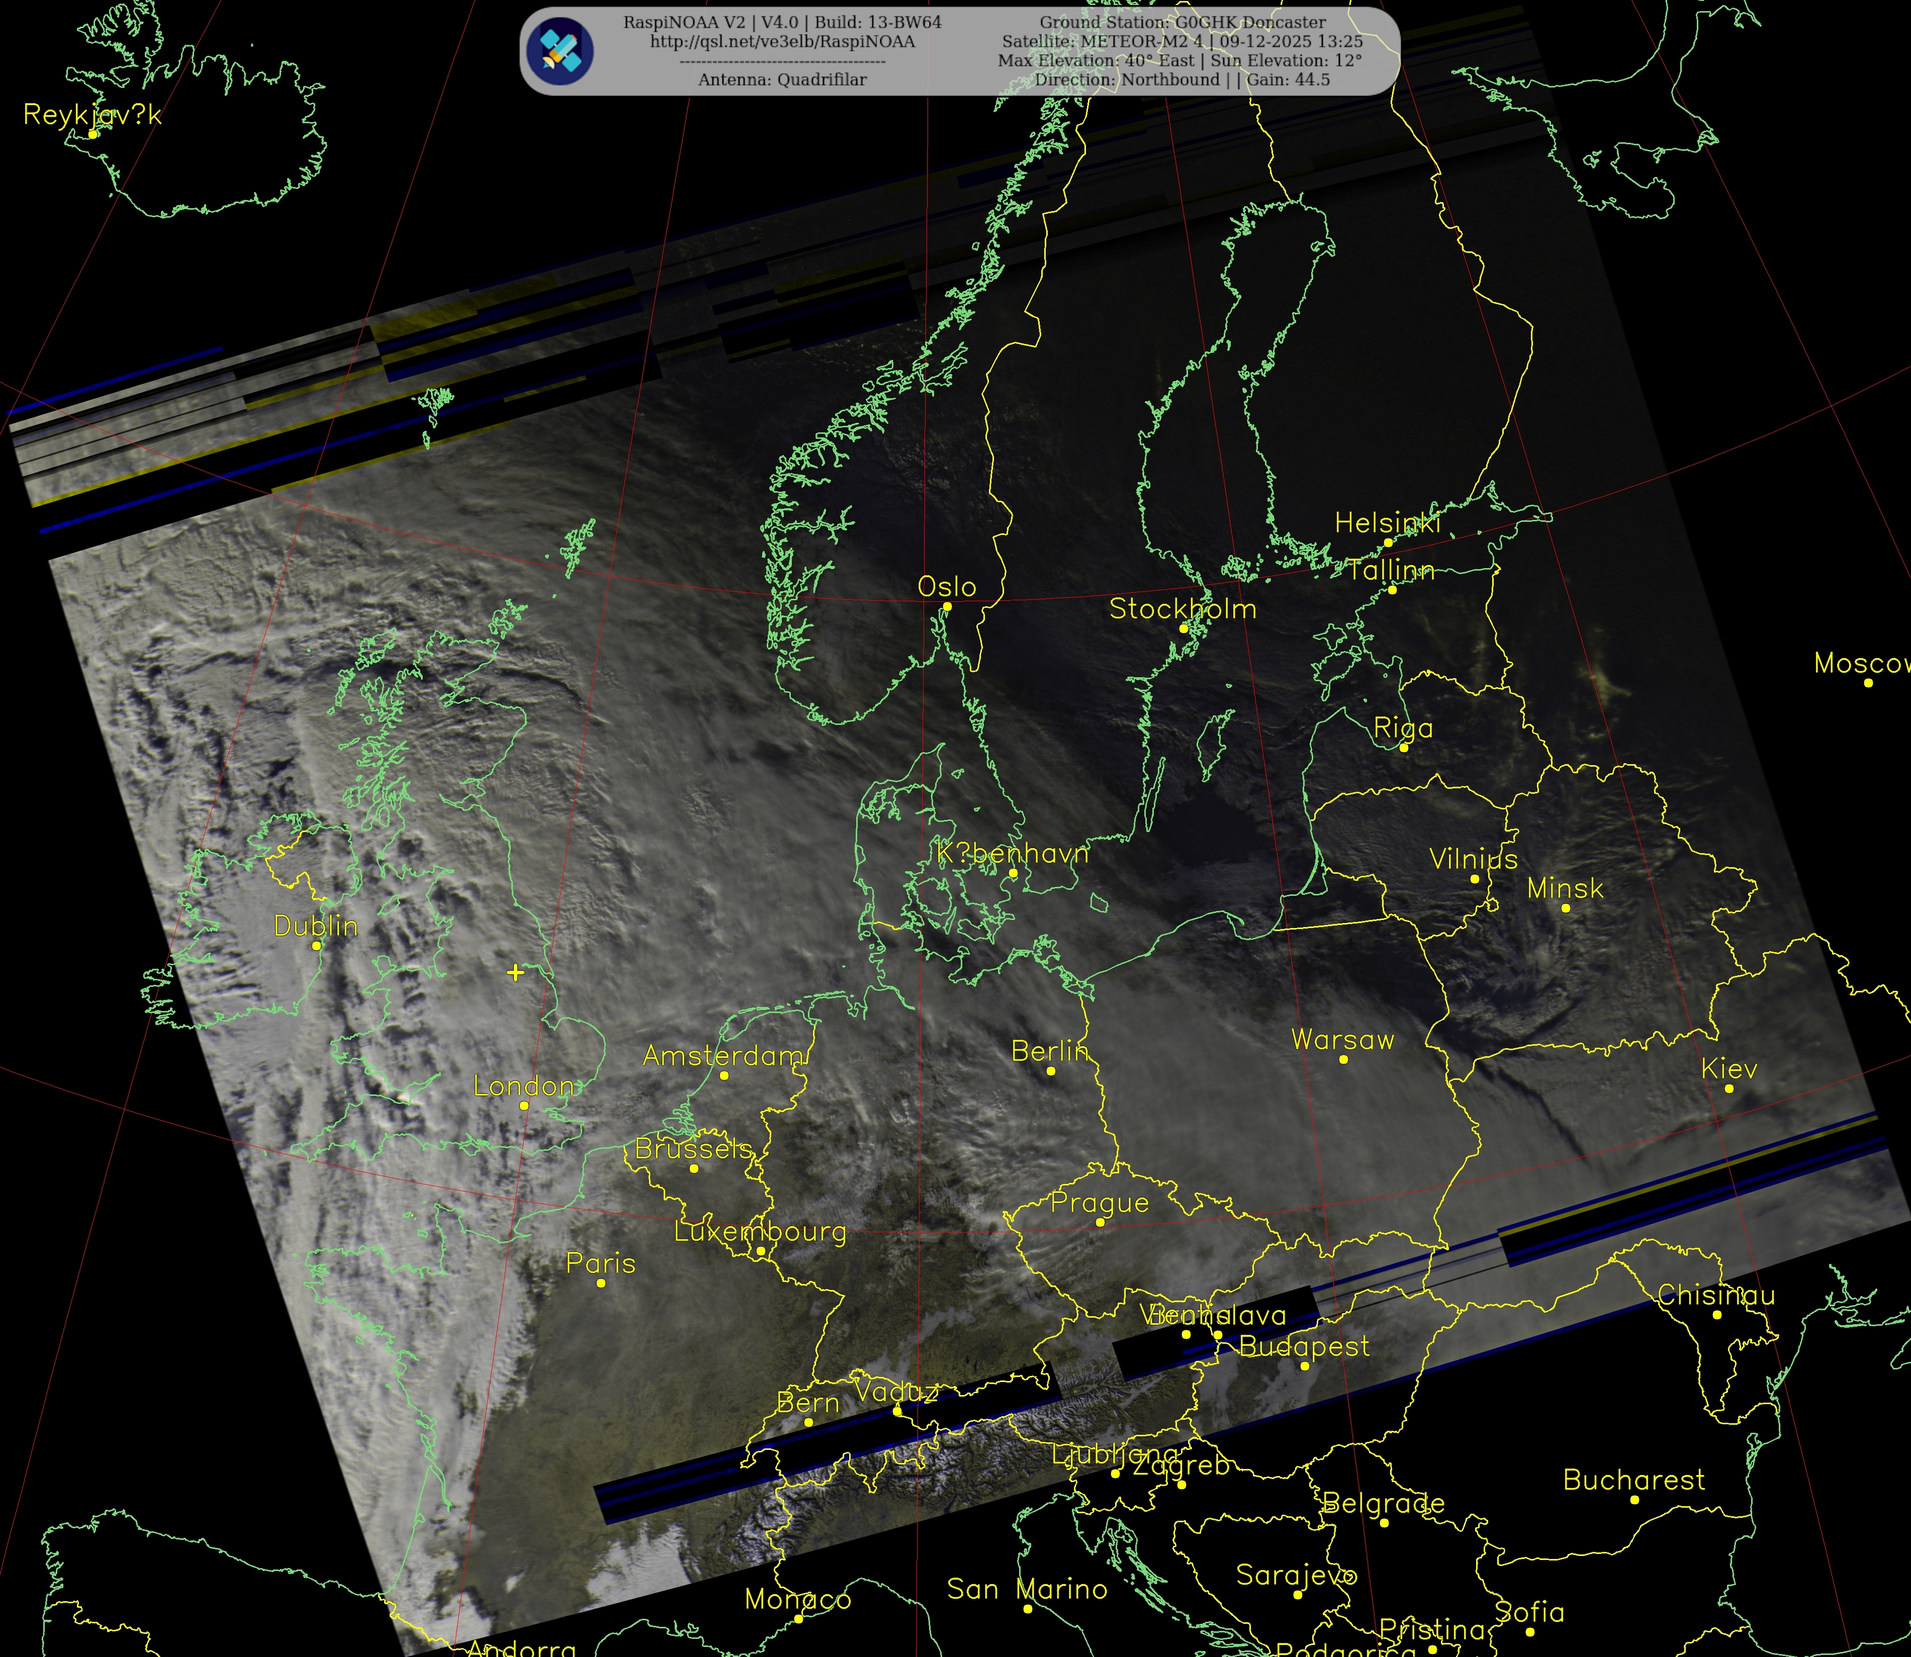The height and width of the screenshot is (1657, 1911).
Task: Click the Paris city marker dot
Action: (x=601, y=1282)
